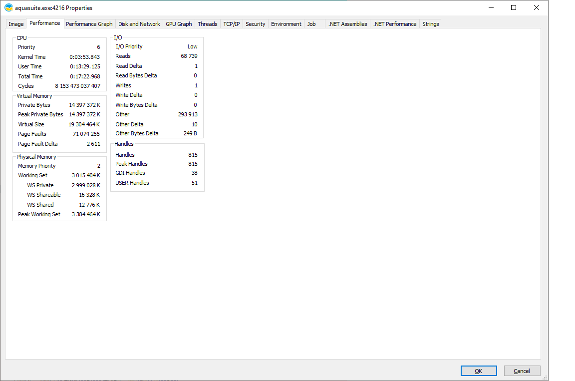Click the Write Bytes Delta label
The height and width of the screenshot is (381, 575).
[136, 105]
